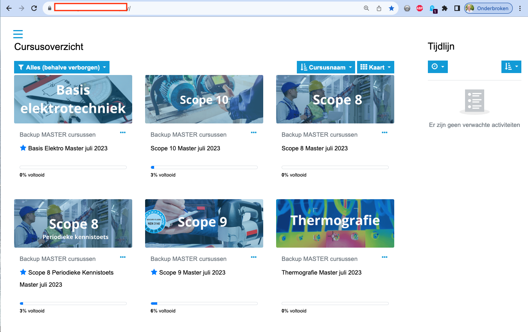528x332 pixels.
Task: Toggle star on Scope 8 Periodieke Kennistoets
Action: [x=23, y=272]
